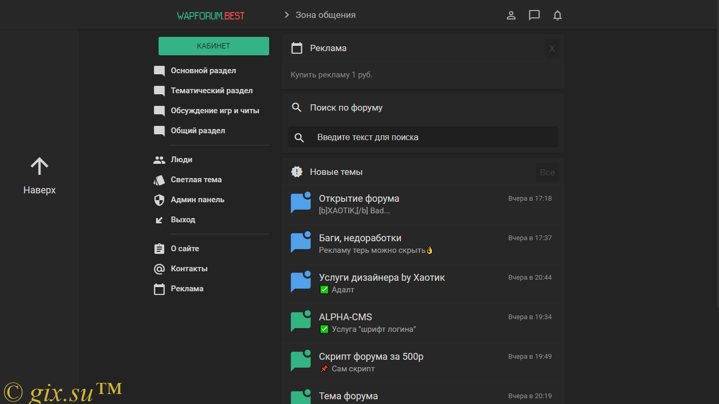This screenshot has height=404, width=719.
Task: Click the Светлая тема palette icon
Action: [x=159, y=180]
